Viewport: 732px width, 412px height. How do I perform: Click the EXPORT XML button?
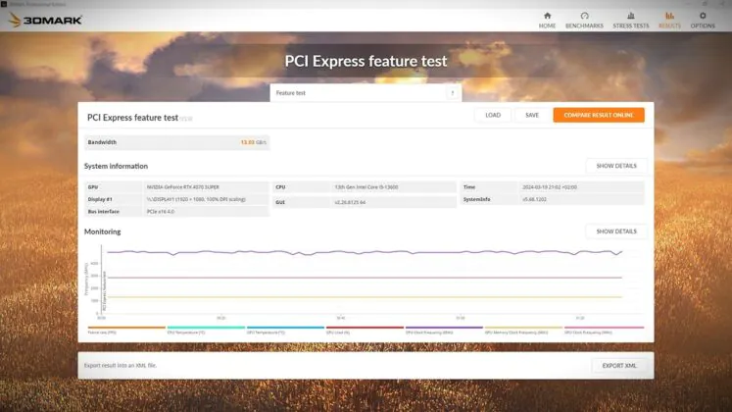(619, 365)
